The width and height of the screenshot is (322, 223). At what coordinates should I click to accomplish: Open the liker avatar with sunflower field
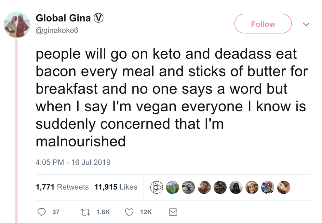tap(173, 187)
